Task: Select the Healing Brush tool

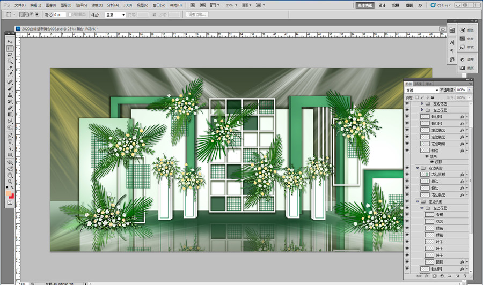Action: pos(10,82)
